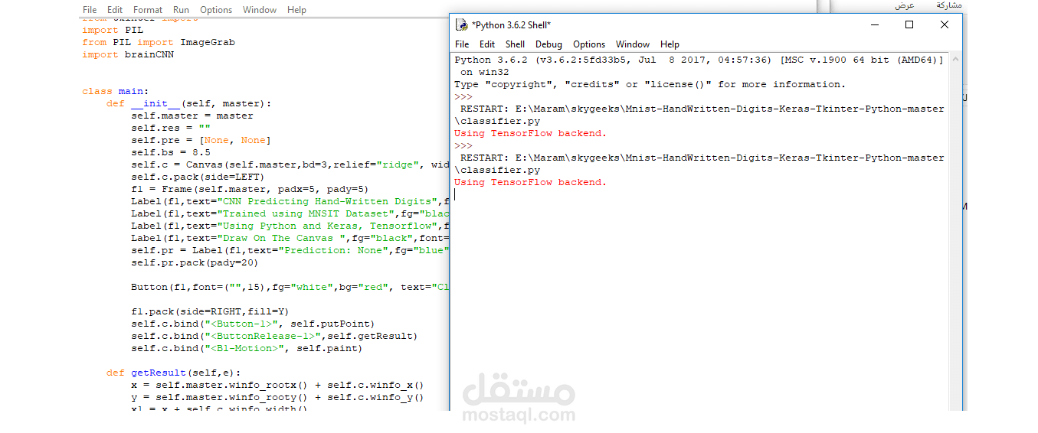Click the Arabic 'مشاركة' tab at top right
Viewport: 1038px width, 433px height.
coord(949,5)
